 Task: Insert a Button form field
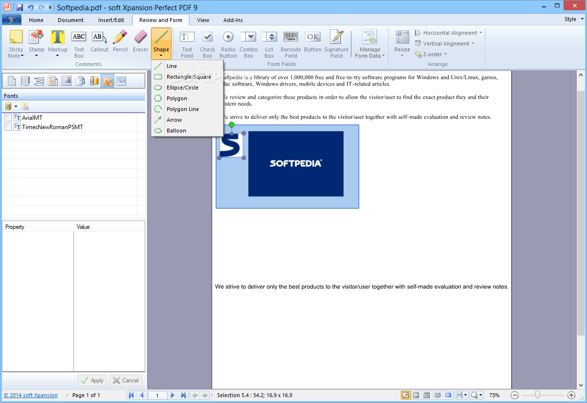[313, 41]
